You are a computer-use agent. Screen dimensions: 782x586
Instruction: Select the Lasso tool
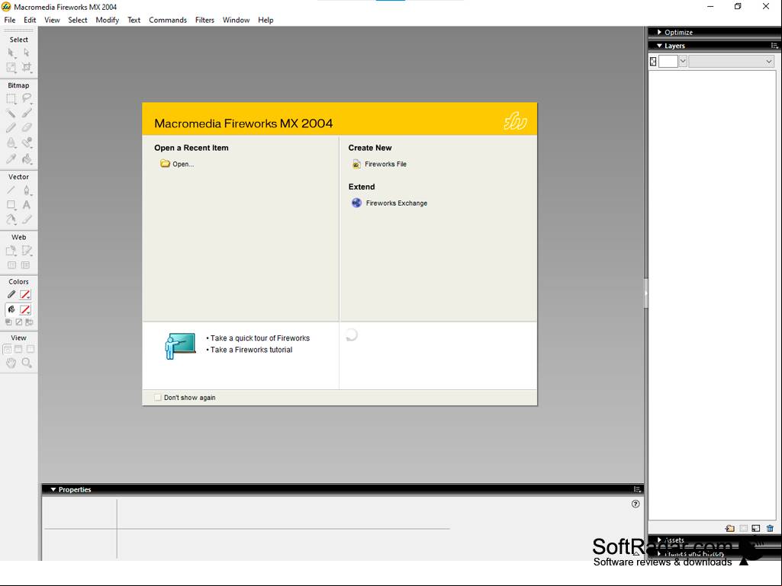27,98
